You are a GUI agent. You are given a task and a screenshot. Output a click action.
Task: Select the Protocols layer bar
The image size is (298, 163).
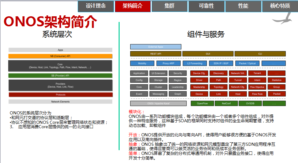61,95
